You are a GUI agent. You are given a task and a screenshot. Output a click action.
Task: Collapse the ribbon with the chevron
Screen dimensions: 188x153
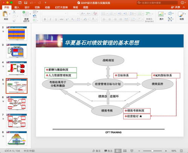tap(184, 7)
